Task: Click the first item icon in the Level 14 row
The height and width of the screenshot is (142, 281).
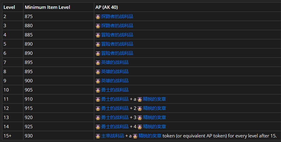Action: [98, 127]
